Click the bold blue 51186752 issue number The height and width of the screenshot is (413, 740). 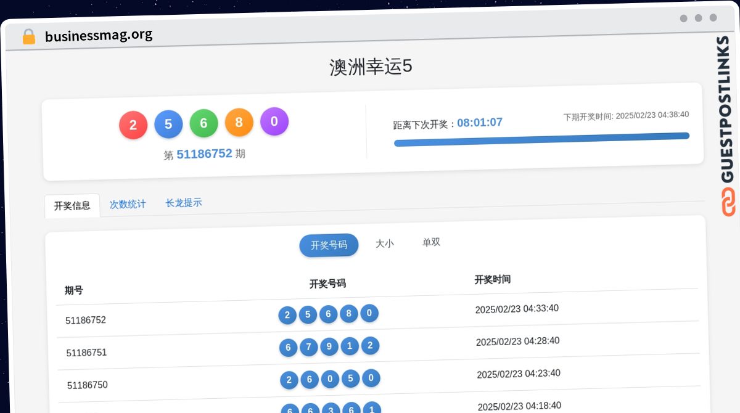coord(205,153)
